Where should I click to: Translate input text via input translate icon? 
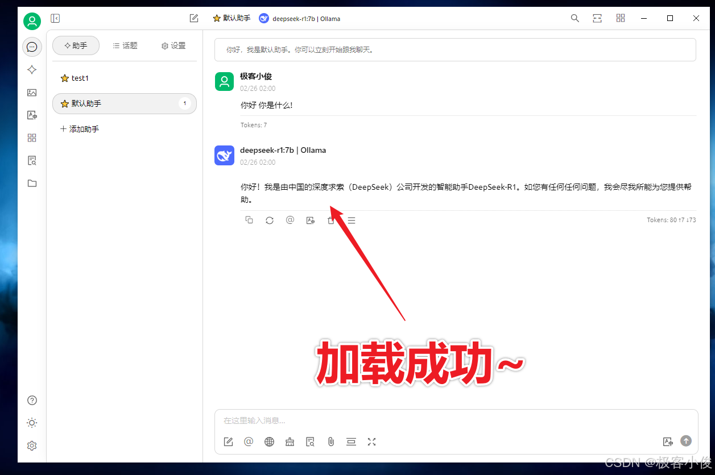(x=668, y=441)
